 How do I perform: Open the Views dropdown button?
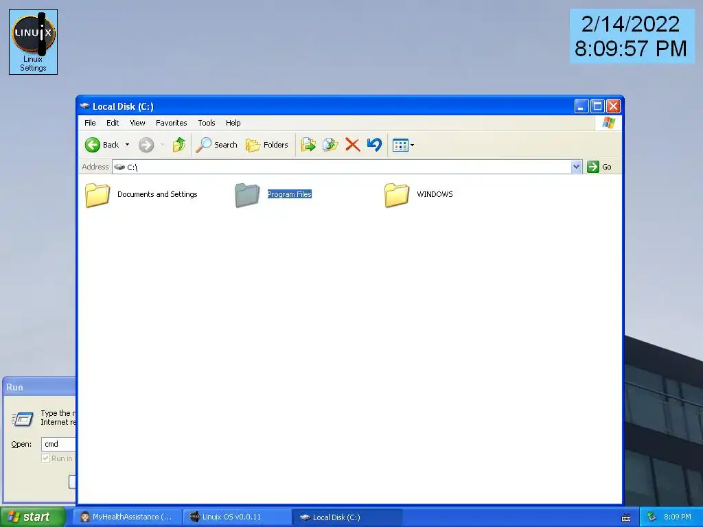tap(403, 145)
